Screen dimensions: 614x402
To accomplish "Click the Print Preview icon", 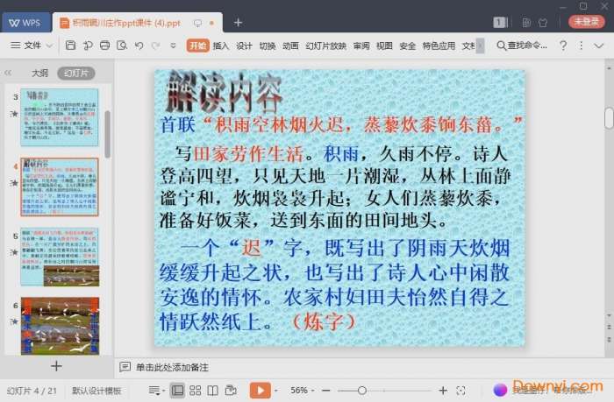I will (122, 46).
